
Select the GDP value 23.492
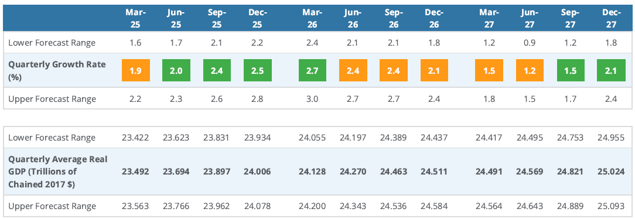point(136,171)
